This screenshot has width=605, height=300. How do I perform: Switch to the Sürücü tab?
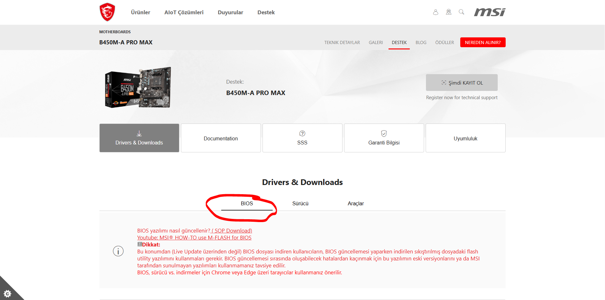300,203
